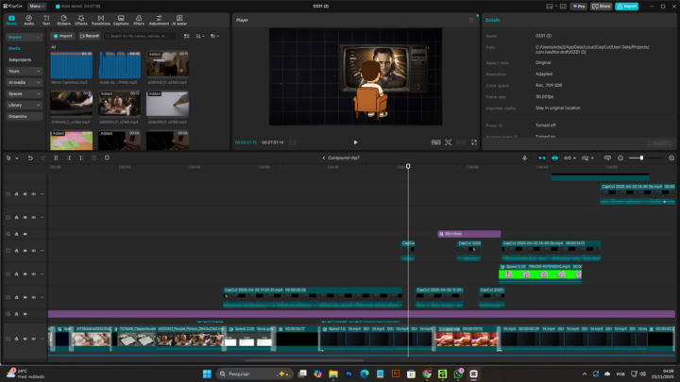Expand the AI media section
The width and height of the screenshot is (680, 382).
click(x=23, y=82)
